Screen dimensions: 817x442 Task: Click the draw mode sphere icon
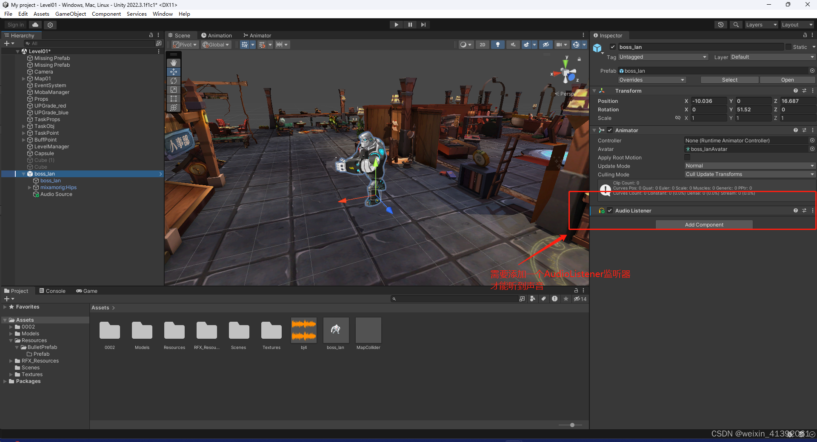(x=463, y=45)
